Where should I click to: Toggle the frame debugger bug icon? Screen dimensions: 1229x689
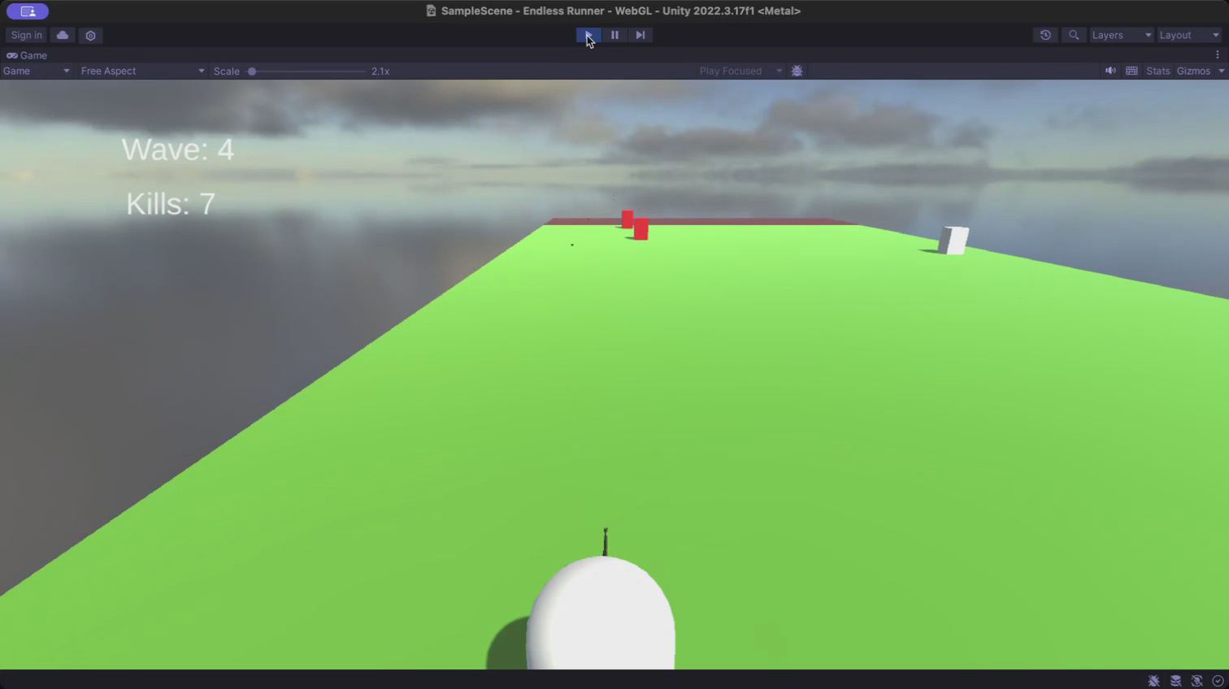(797, 71)
